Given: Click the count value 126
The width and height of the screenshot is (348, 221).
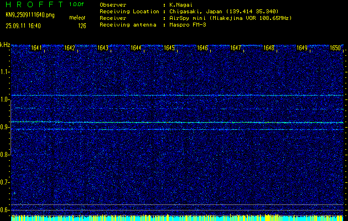Looking at the screenshot, I should click(x=82, y=26).
